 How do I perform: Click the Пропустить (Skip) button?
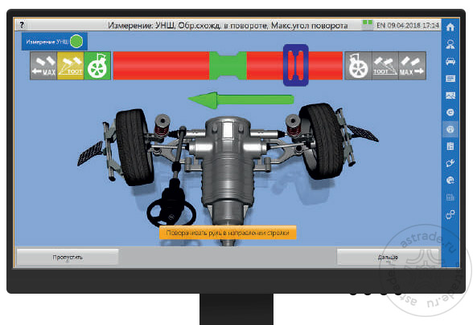click(x=68, y=257)
